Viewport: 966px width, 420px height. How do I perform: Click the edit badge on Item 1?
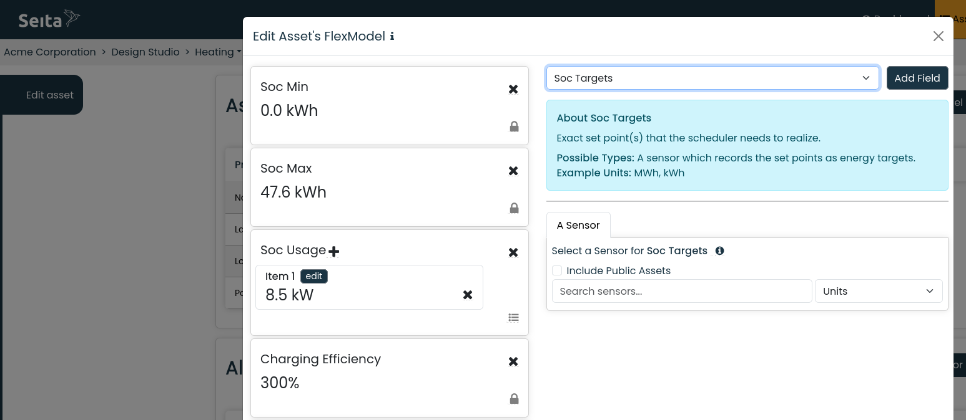314,276
